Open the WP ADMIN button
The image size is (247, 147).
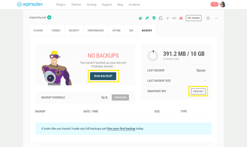[x=194, y=18]
